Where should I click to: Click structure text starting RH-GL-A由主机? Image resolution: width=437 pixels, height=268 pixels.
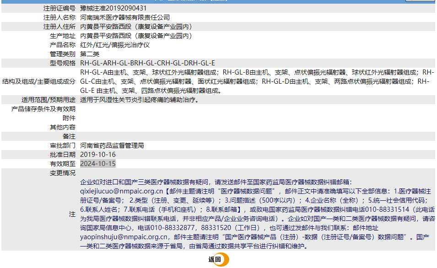point(257,81)
